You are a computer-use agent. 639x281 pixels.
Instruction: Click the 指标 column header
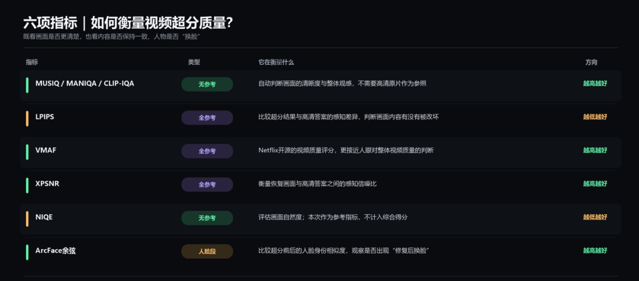point(32,62)
